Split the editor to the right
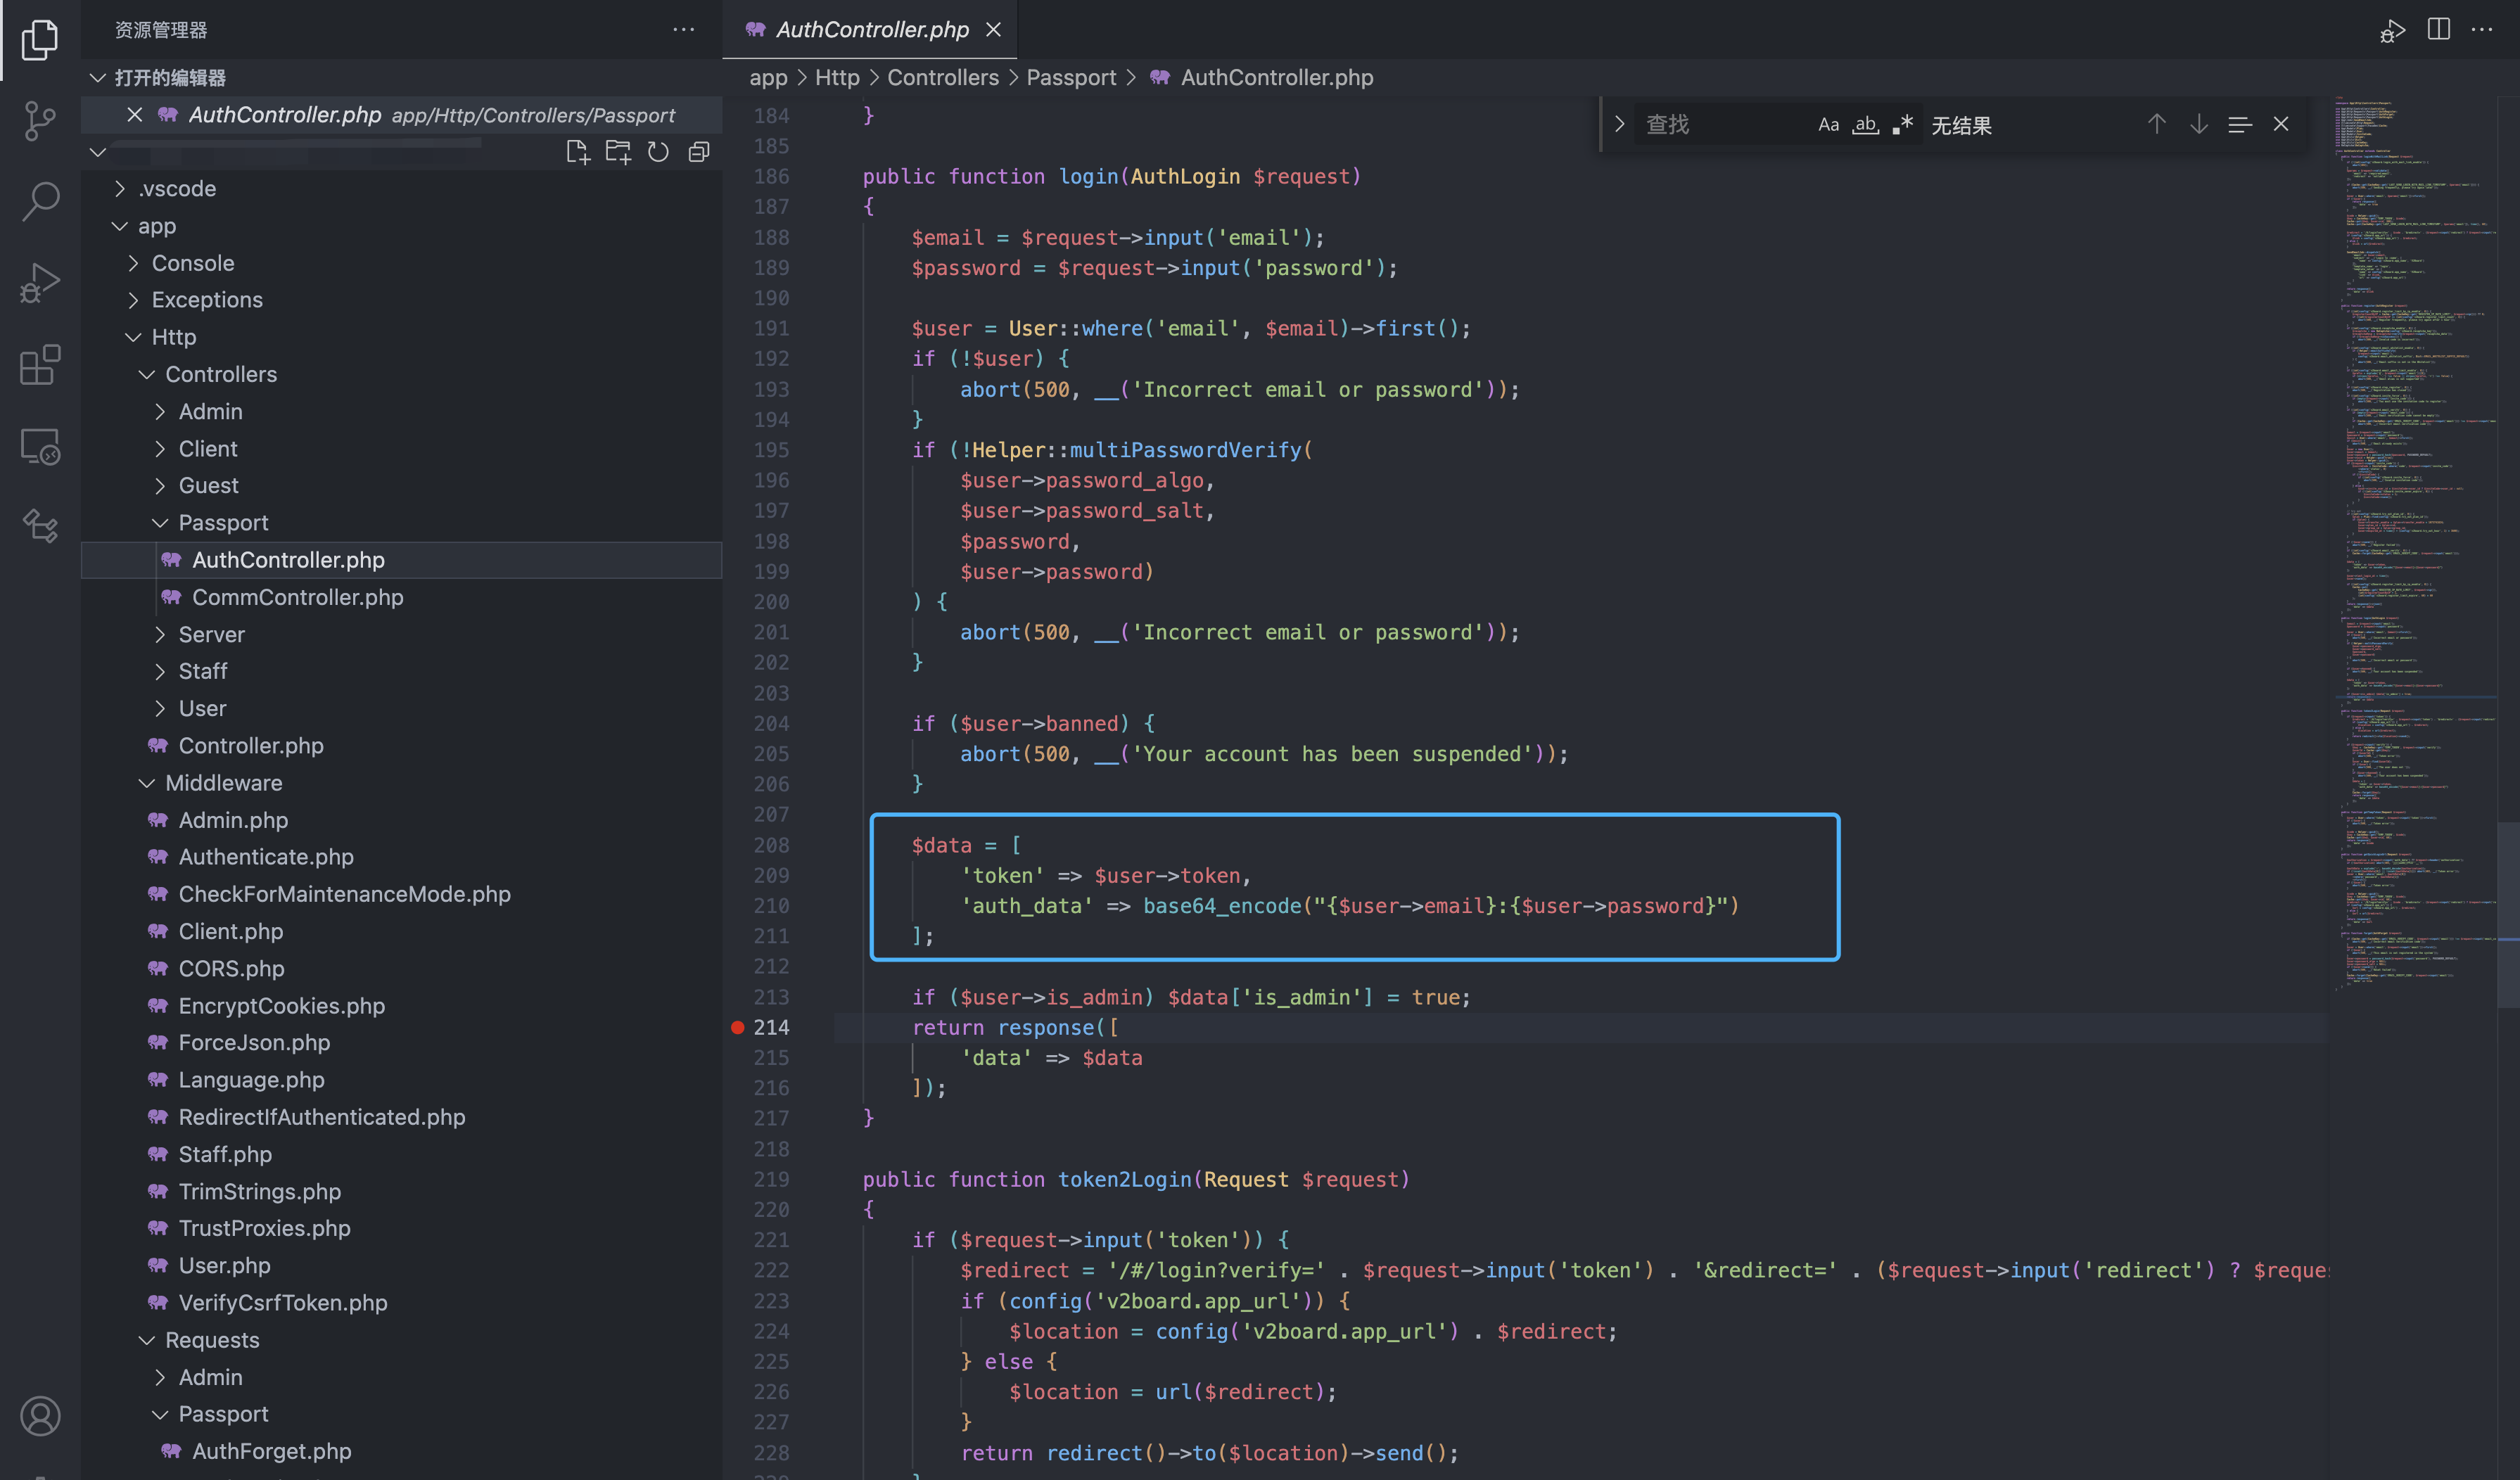 [x=2438, y=29]
